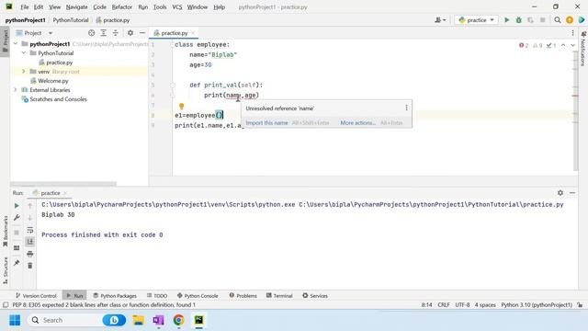Jump to next highlighted error arrow
Image resolution: width=588 pixels, height=331 pixels.
(x=572, y=45)
